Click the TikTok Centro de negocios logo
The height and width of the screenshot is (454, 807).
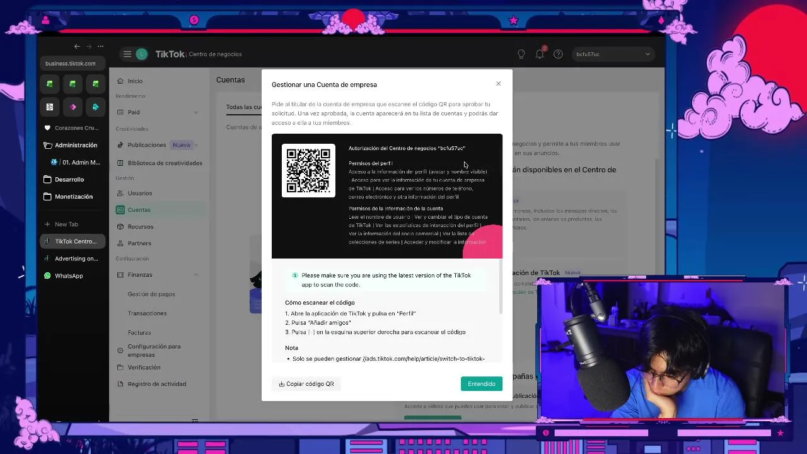coord(198,54)
